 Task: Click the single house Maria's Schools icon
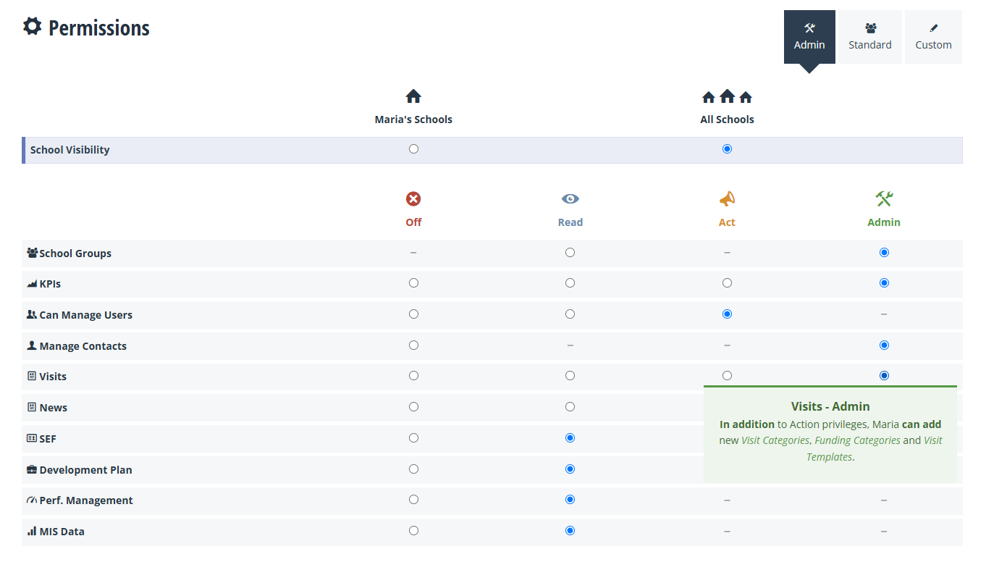click(413, 97)
